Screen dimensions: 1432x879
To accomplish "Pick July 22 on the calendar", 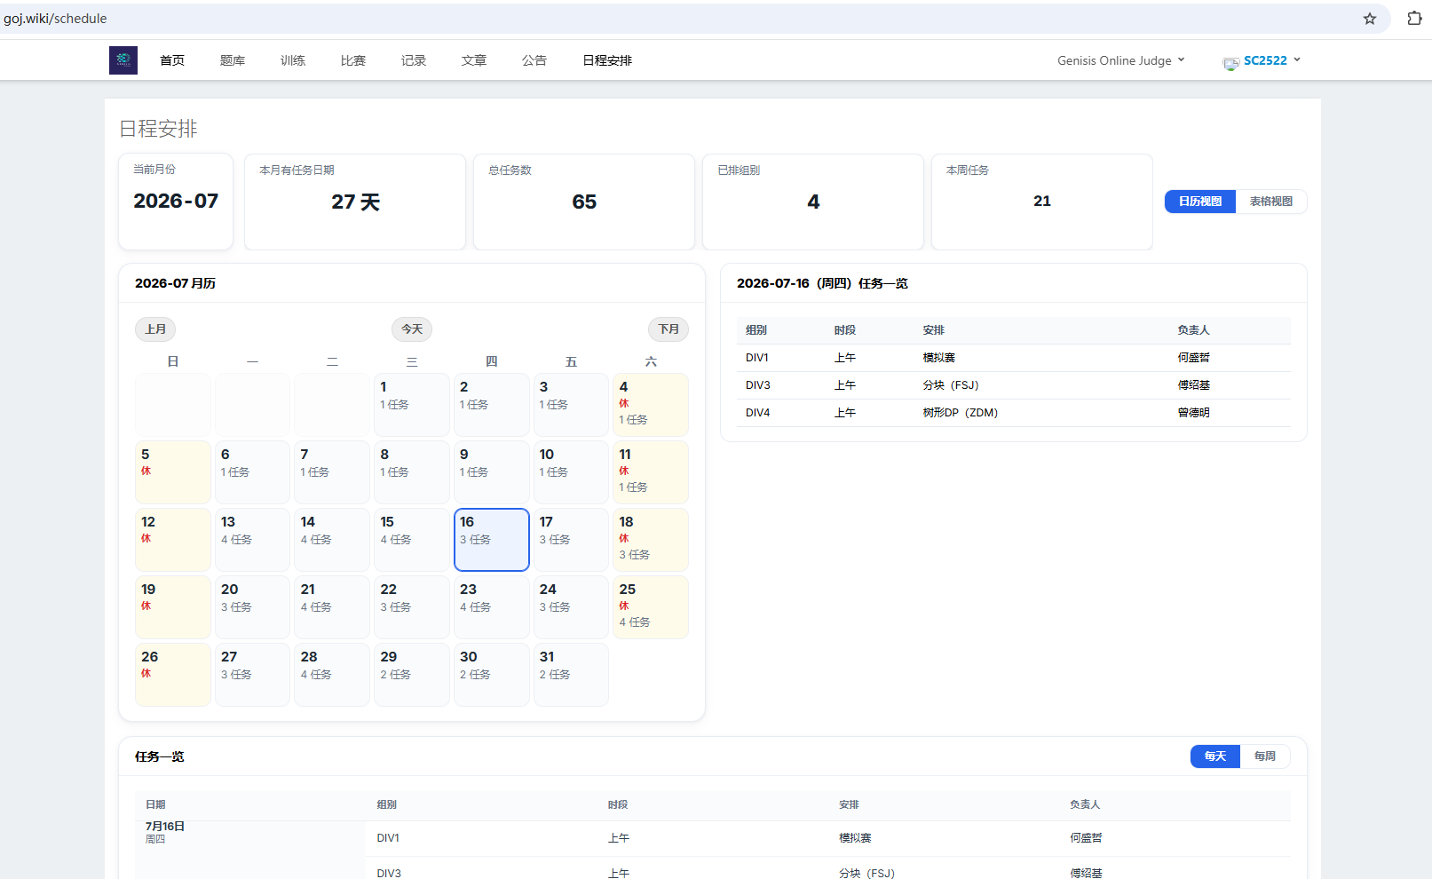I will click(x=412, y=607).
